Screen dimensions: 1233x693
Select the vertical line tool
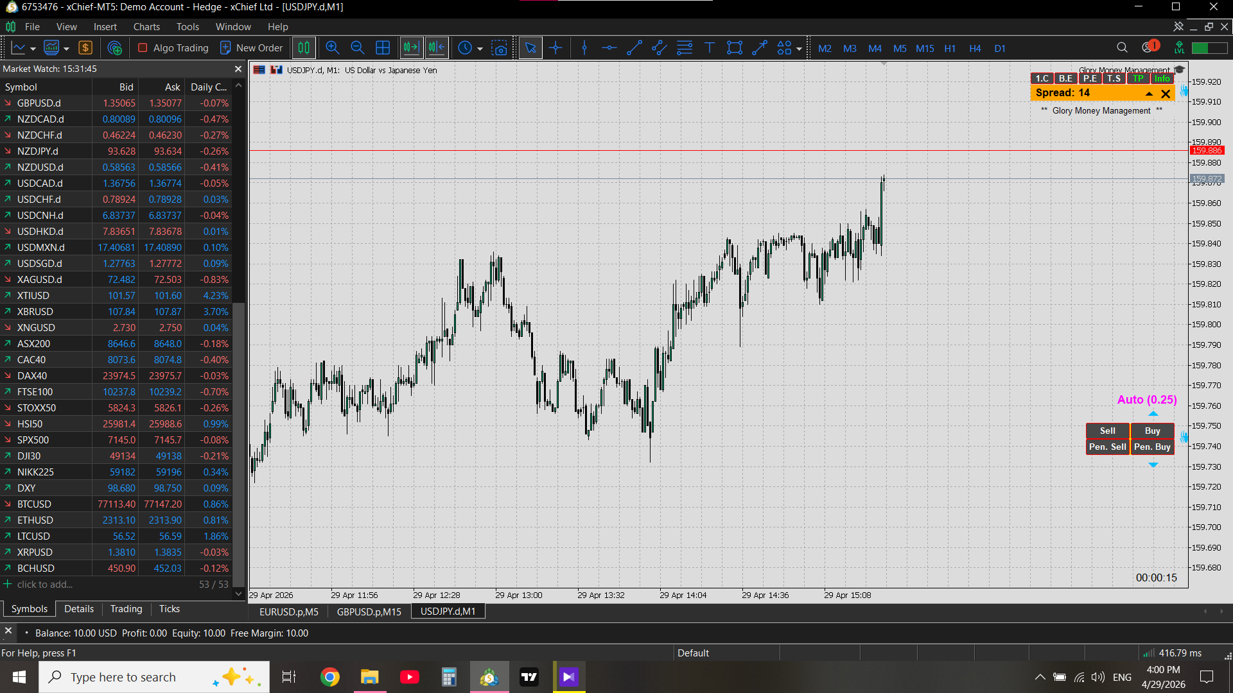click(x=584, y=48)
